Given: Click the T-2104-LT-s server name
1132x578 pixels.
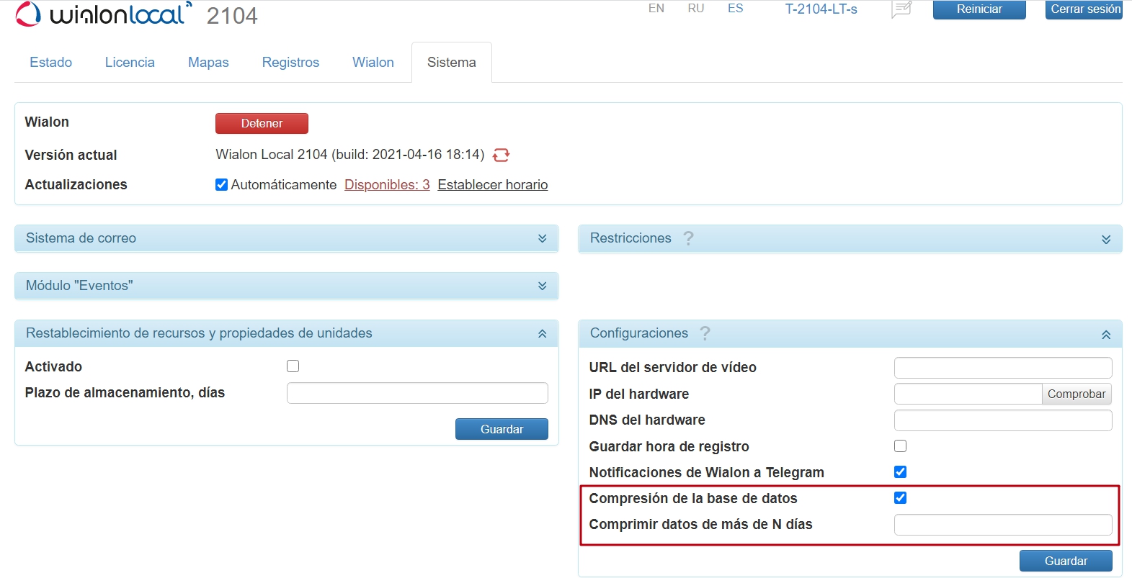Looking at the screenshot, I should (821, 9).
